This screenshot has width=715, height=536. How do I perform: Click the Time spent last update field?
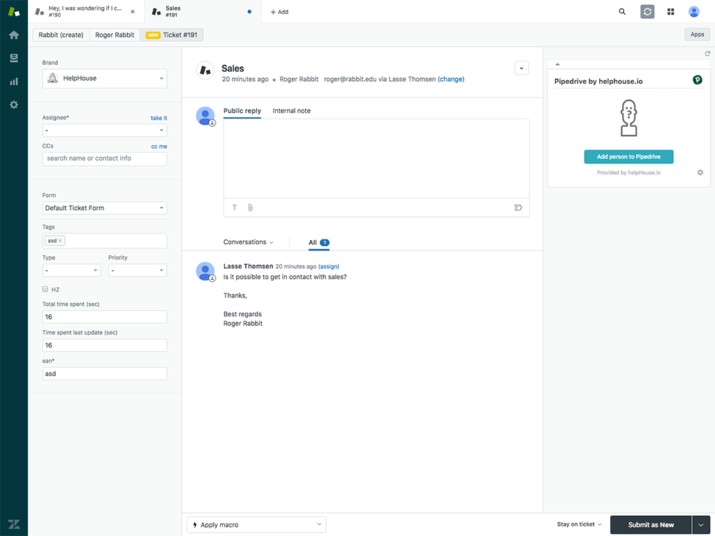pos(105,345)
